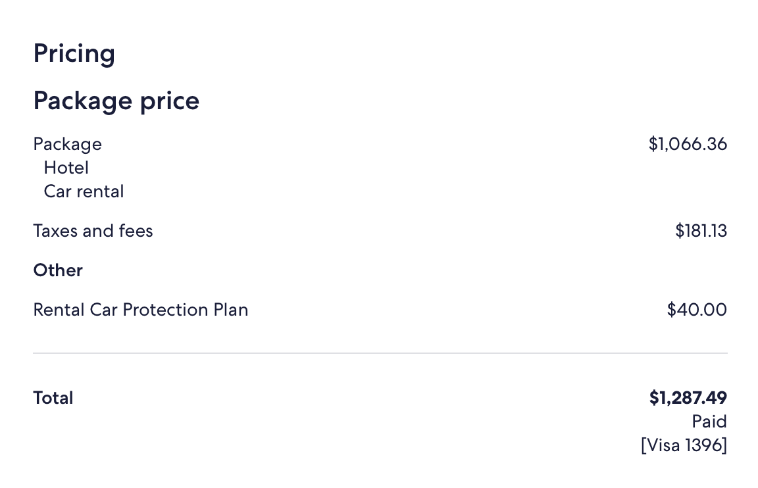Click the Pricing heading
758x488 pixels.
pos(74,53)
